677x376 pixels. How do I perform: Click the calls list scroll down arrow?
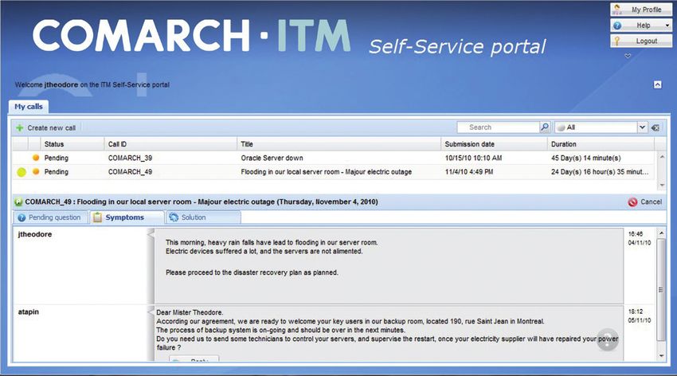[662, 185]
